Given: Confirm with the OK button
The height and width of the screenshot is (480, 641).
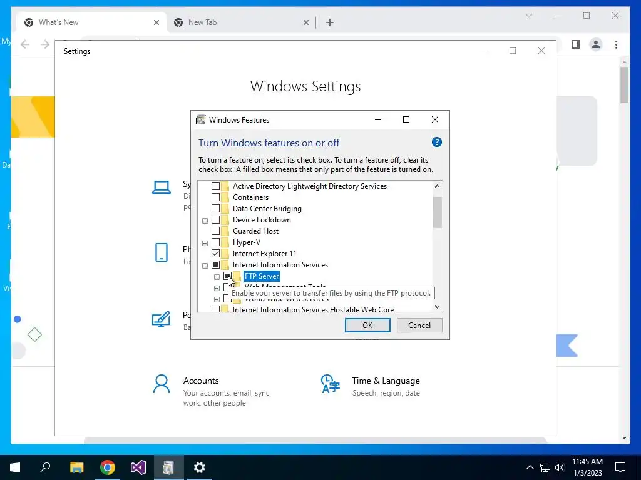Looking at the screenshot, I should [367, 325].
